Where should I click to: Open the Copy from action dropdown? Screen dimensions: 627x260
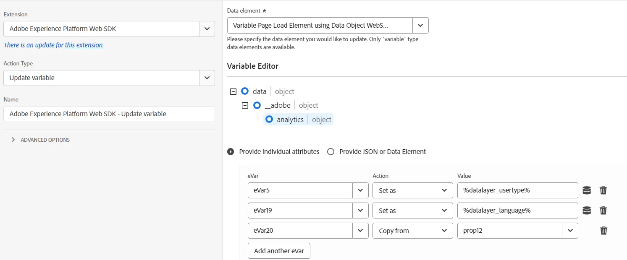[413, 231]
